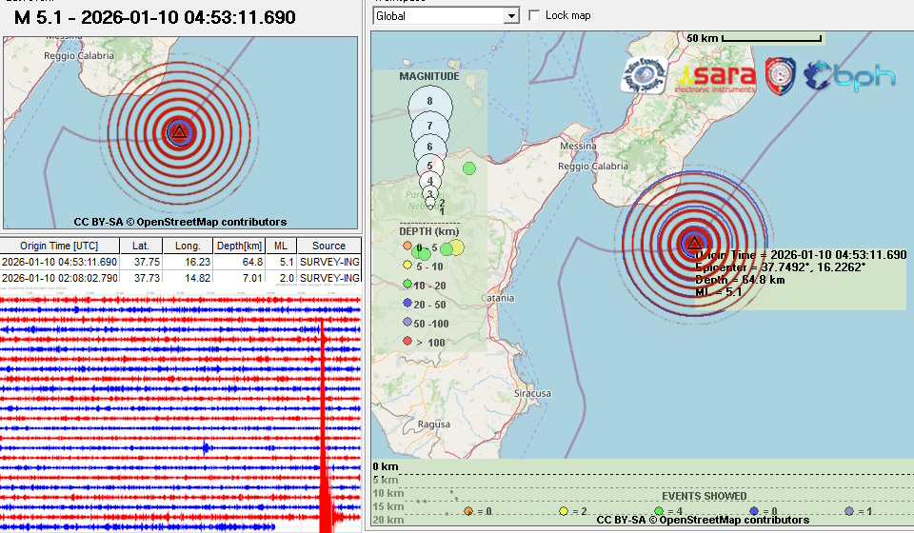Screen dimensions: 914x533
Task: Click the bph logo on the map
Action: pos(850,76)
